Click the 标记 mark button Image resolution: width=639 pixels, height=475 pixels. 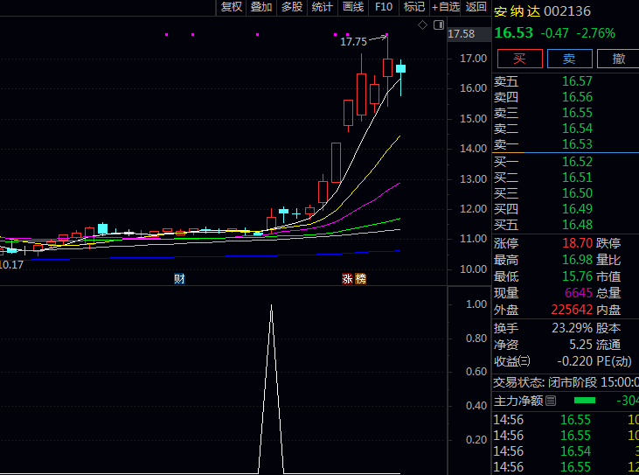click(413, 7)
